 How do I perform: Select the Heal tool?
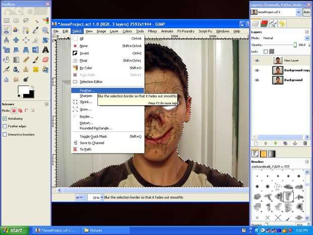[x=36, y=69]
